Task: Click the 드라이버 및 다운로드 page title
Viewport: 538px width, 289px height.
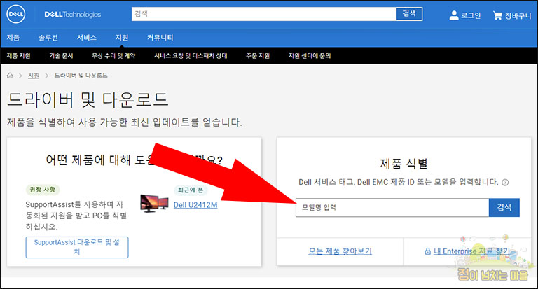Action: [x=88, y=100]
